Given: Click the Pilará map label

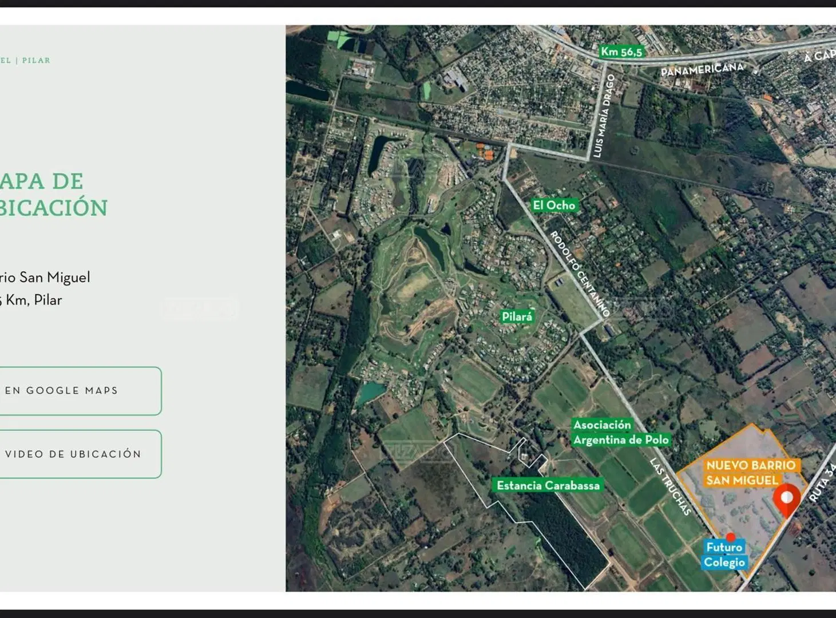Looking at the screenshot, I should point(517,316).
